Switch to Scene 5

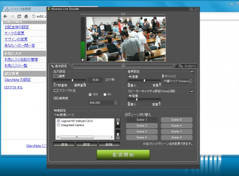[177, 120]
